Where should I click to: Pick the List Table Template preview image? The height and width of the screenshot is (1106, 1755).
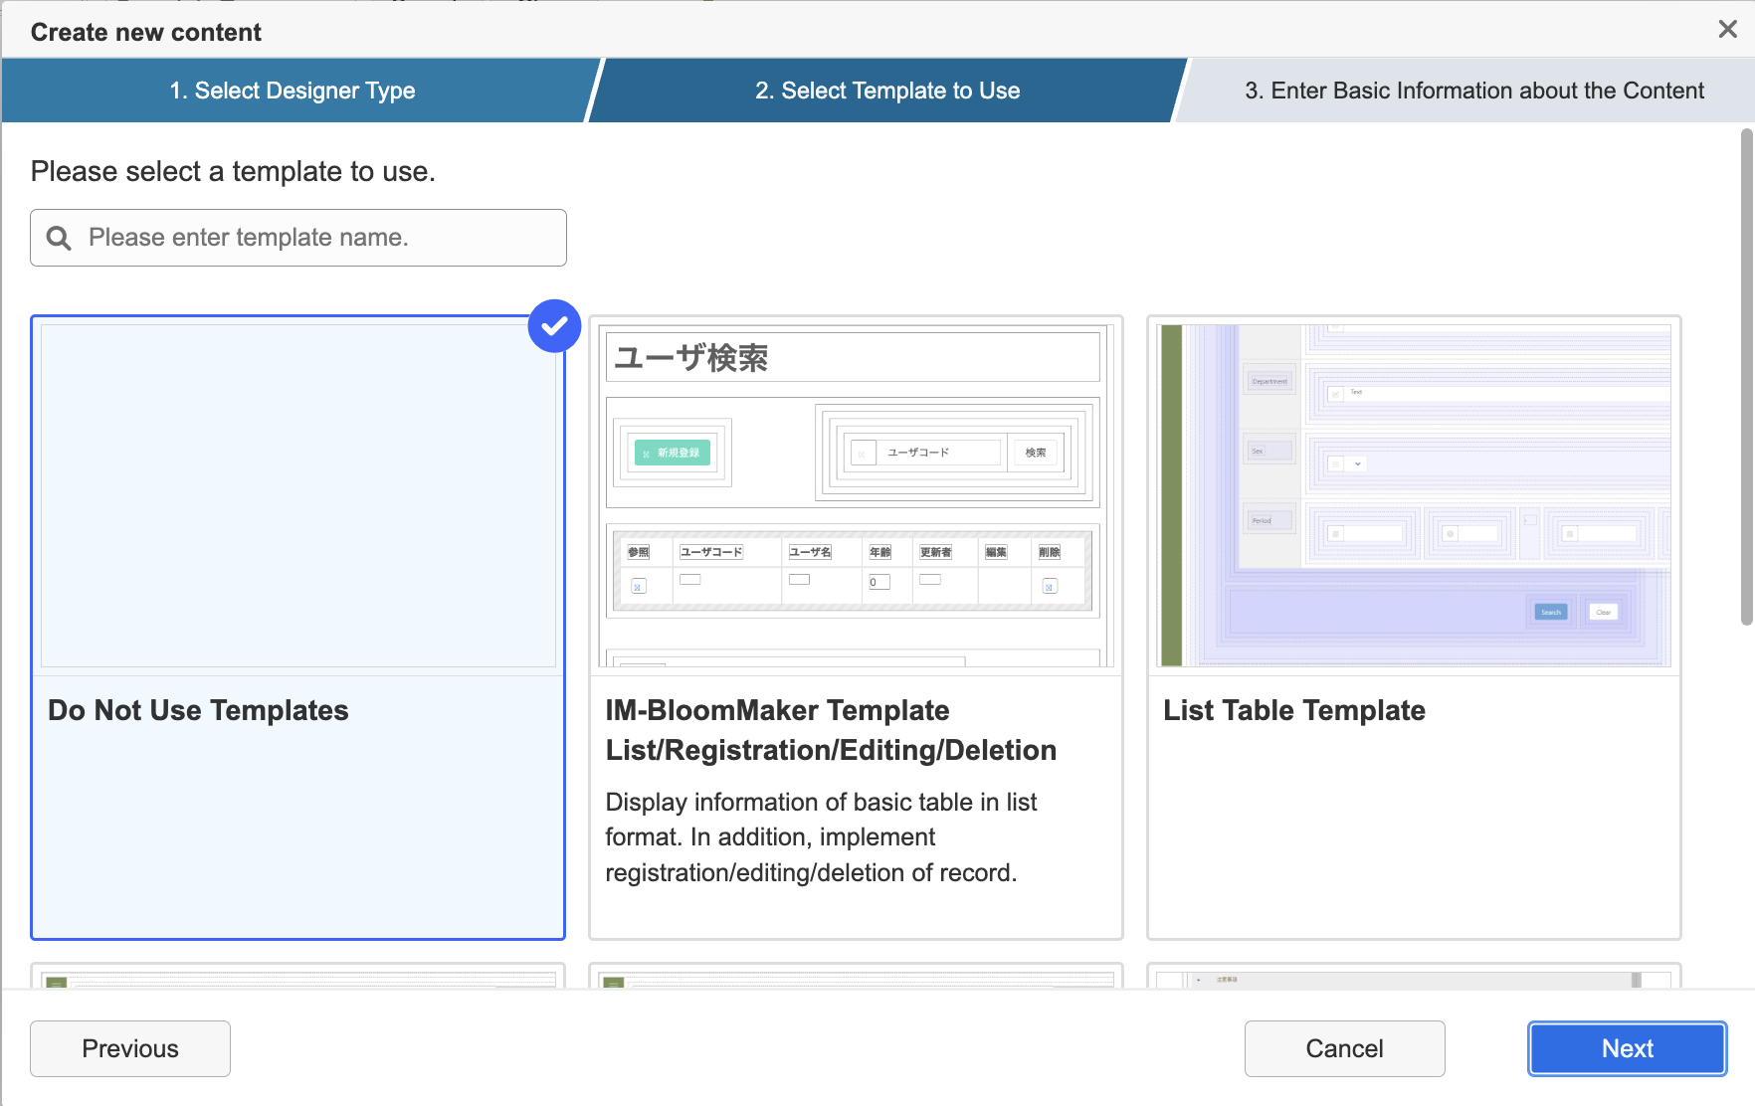coord(1414,495)
